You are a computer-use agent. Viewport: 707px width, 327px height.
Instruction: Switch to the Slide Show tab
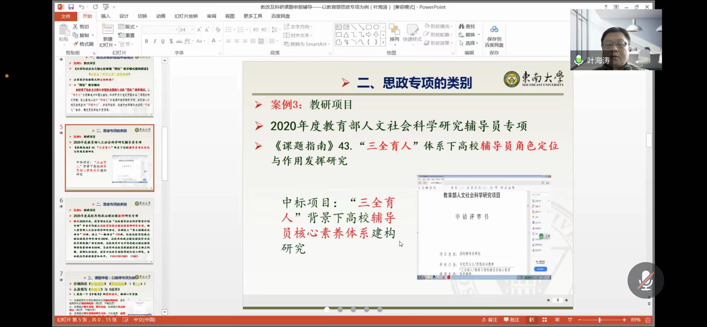[186, 16]
